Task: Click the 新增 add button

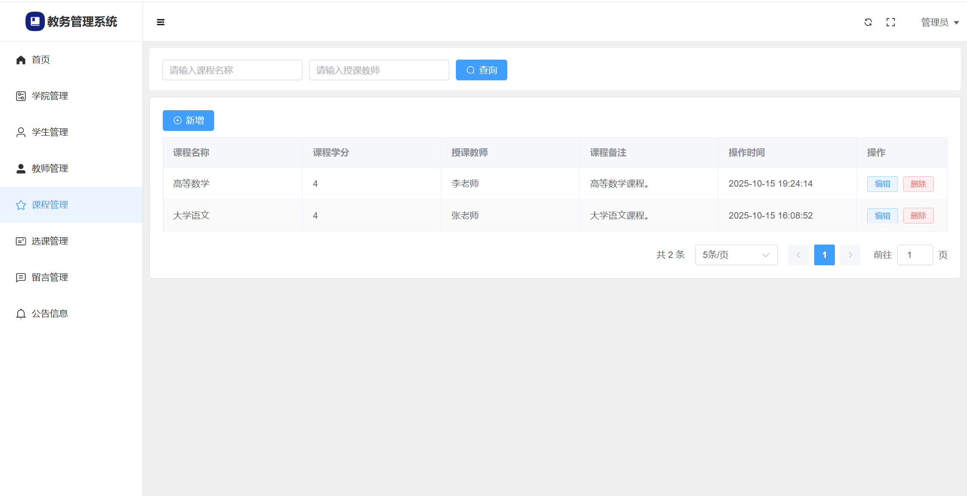Action: tap(188, 121)
